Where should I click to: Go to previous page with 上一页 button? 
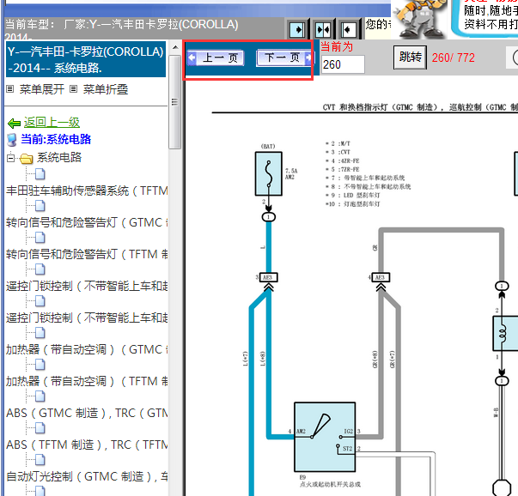pos(216,58)
